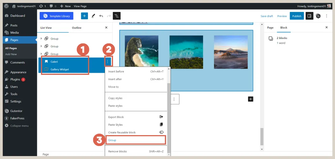Image resolution: width=335 pixels, height=159 pixels.
Task: Toggle the List View document overview button
Action: coord(117,16)
